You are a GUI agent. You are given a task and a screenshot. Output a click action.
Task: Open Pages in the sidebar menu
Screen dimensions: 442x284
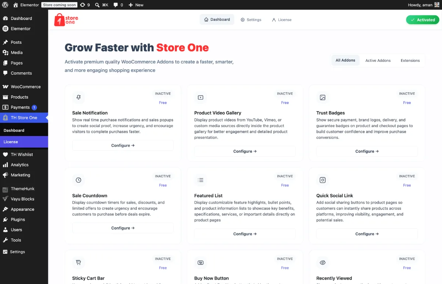point(24,63)
